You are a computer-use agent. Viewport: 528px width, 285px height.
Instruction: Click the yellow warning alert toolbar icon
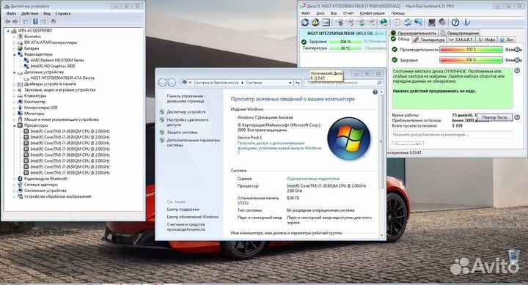[x=315, y=23]
